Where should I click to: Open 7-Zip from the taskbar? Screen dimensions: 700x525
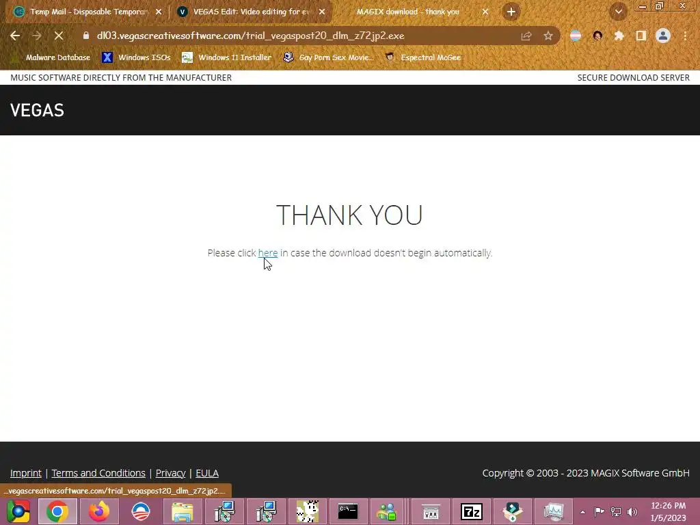point(472,511)
